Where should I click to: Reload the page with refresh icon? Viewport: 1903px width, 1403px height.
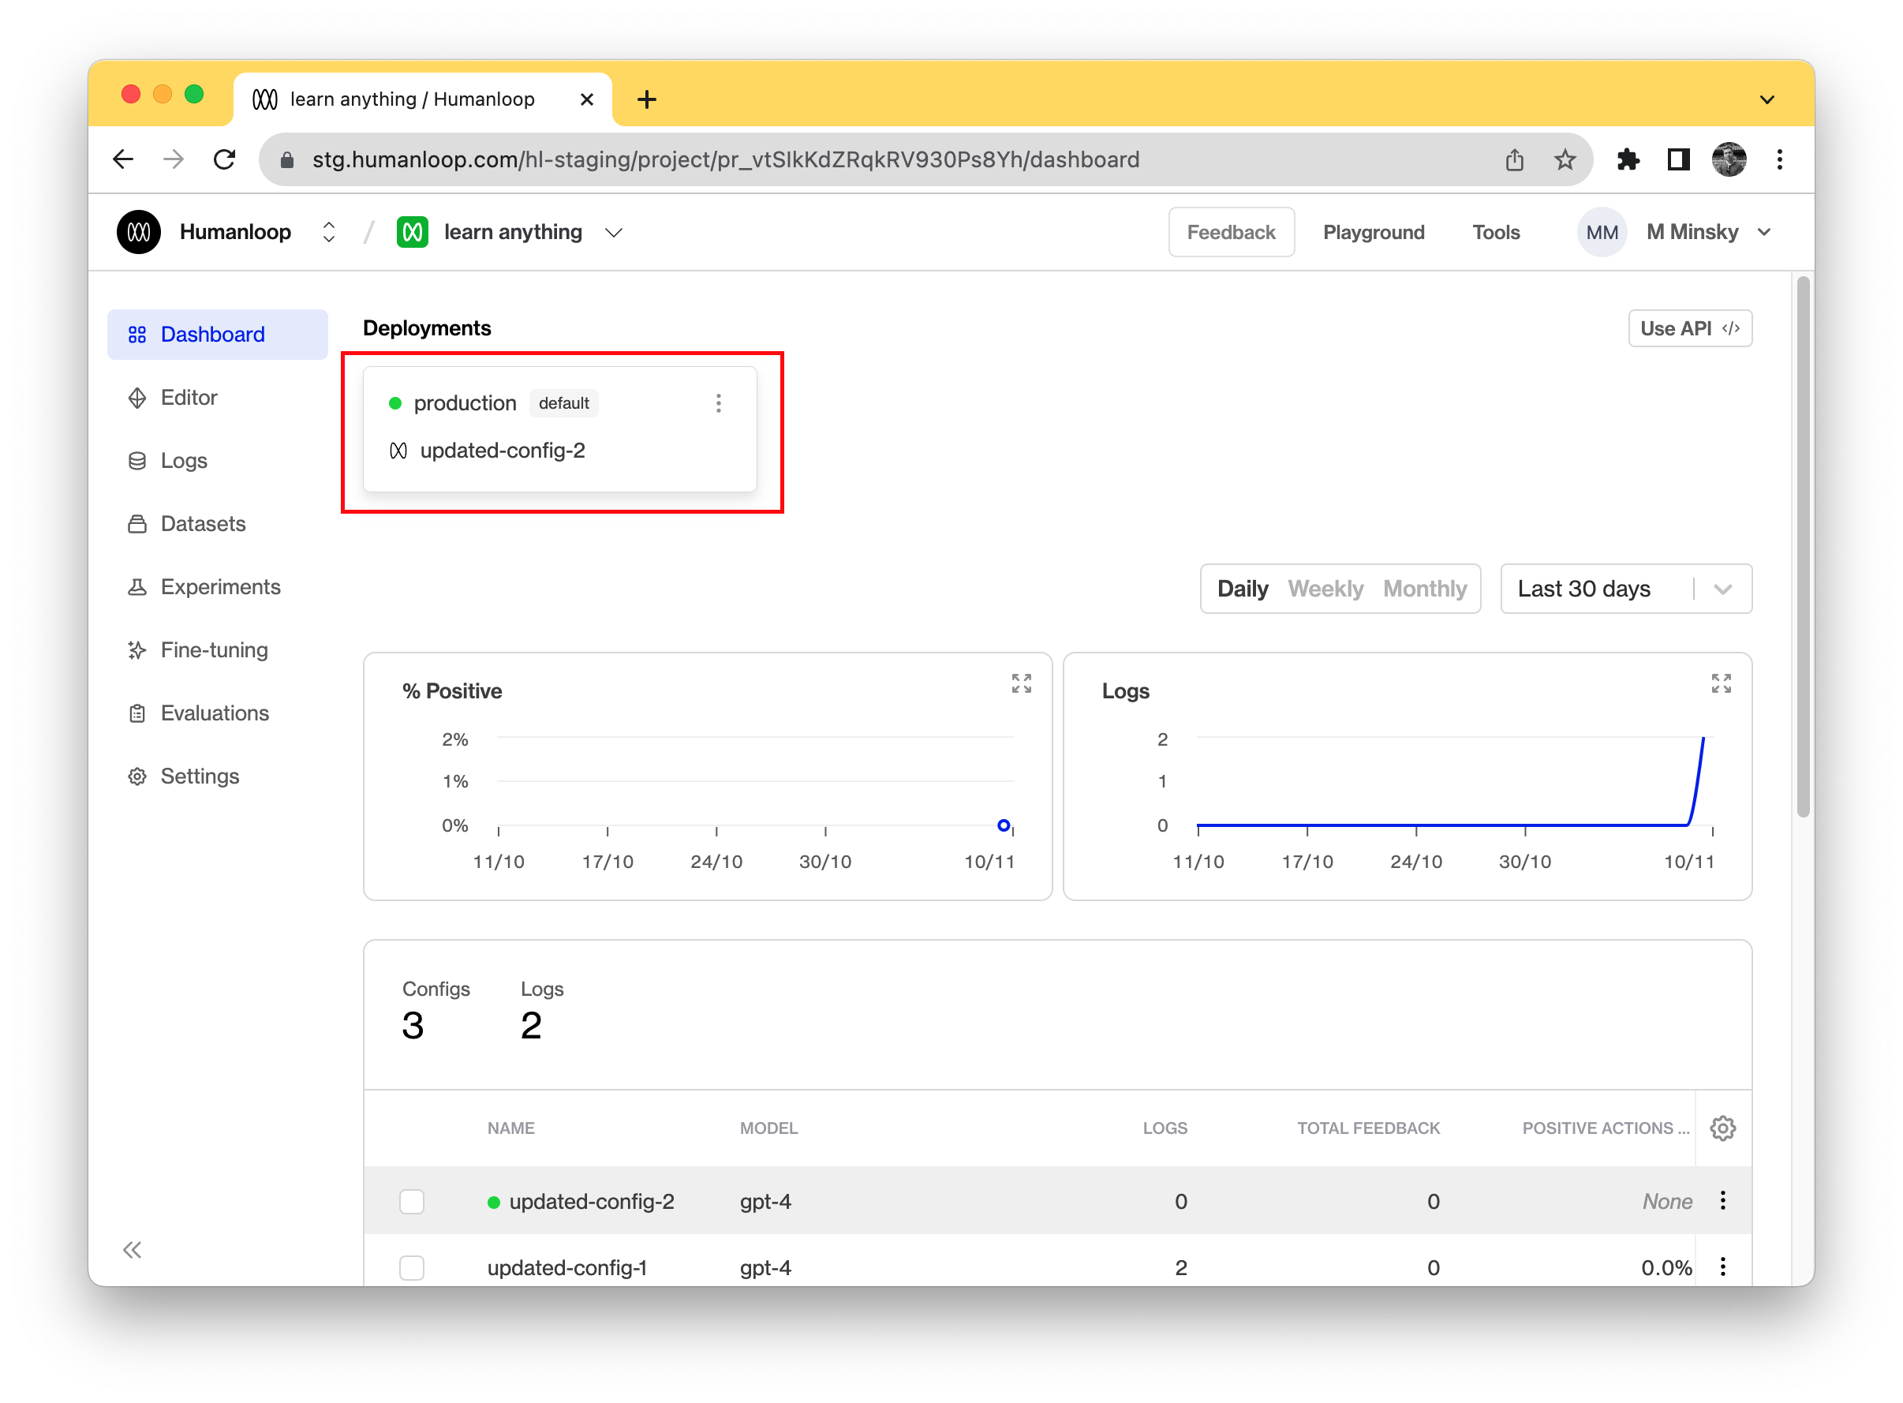pyautogui.click(x=224, y=159)
